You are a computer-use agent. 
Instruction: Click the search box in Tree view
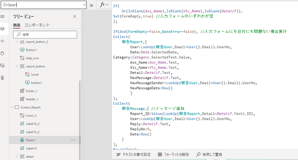(45, 35)
